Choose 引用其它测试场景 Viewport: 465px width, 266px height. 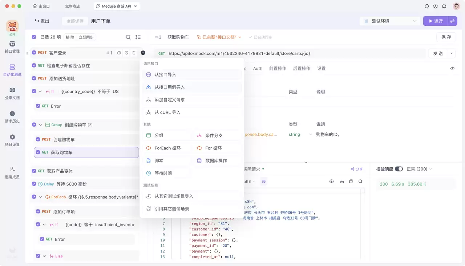pos(192,209)
